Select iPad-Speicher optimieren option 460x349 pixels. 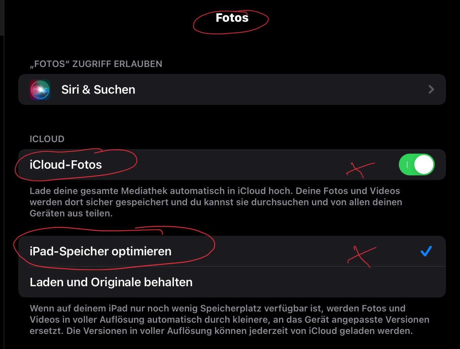click(101, 251)
